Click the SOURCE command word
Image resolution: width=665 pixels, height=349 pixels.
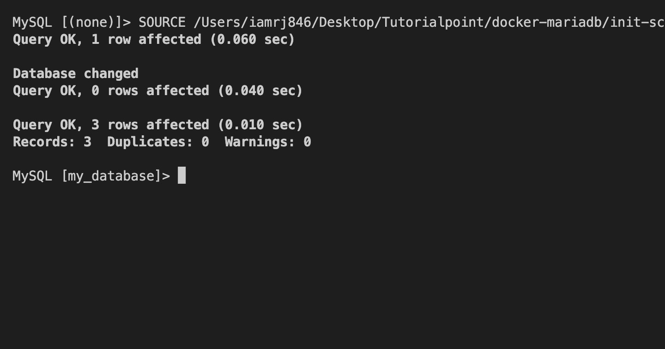tap(162, 22)
